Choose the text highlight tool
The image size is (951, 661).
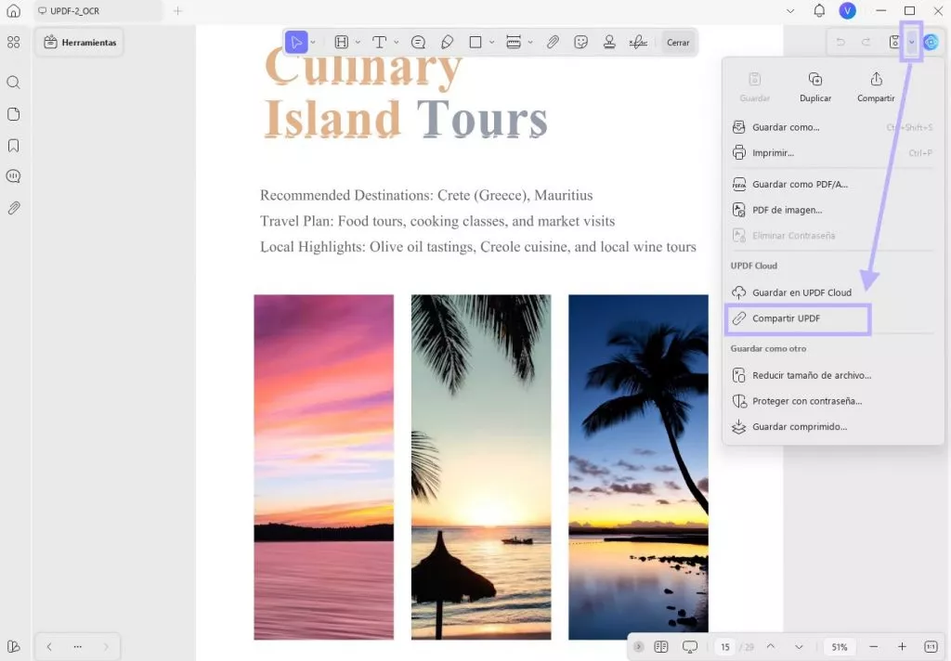342,43
